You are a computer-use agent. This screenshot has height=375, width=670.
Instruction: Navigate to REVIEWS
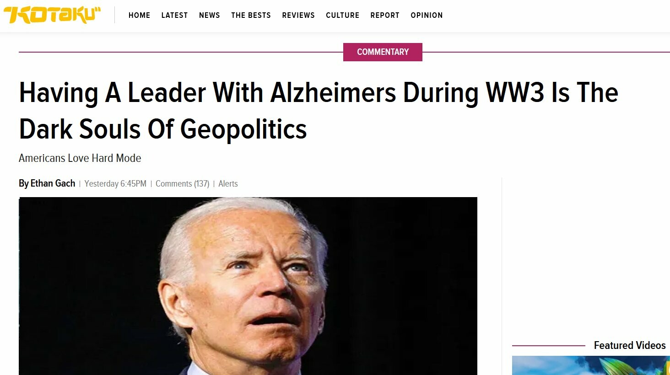(x=298, y=15)
